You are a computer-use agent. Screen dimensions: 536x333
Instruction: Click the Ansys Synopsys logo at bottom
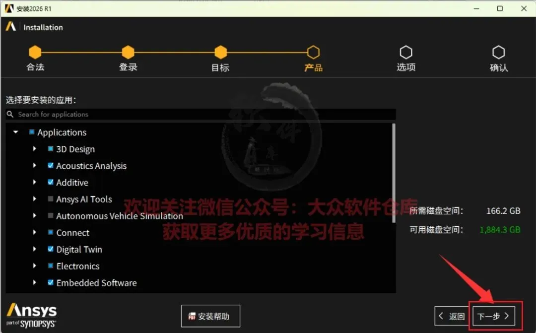31,315
